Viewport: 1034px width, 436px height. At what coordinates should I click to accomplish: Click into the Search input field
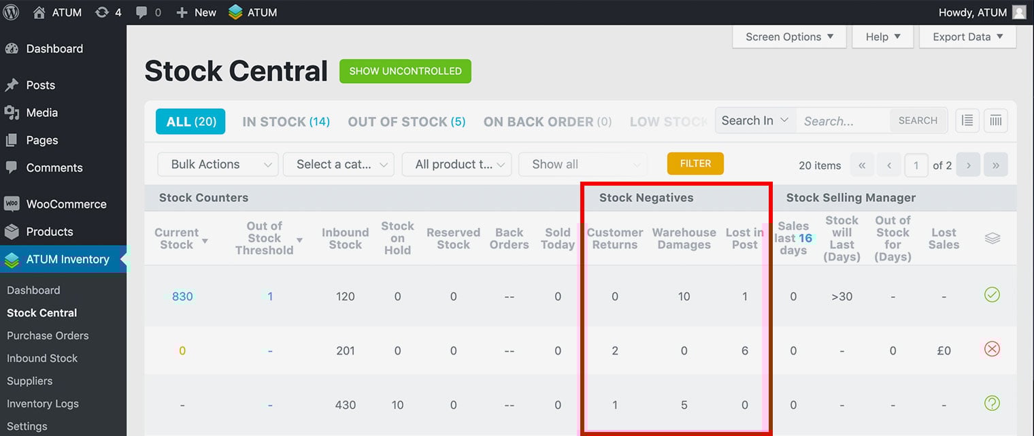tap(844, 121)
